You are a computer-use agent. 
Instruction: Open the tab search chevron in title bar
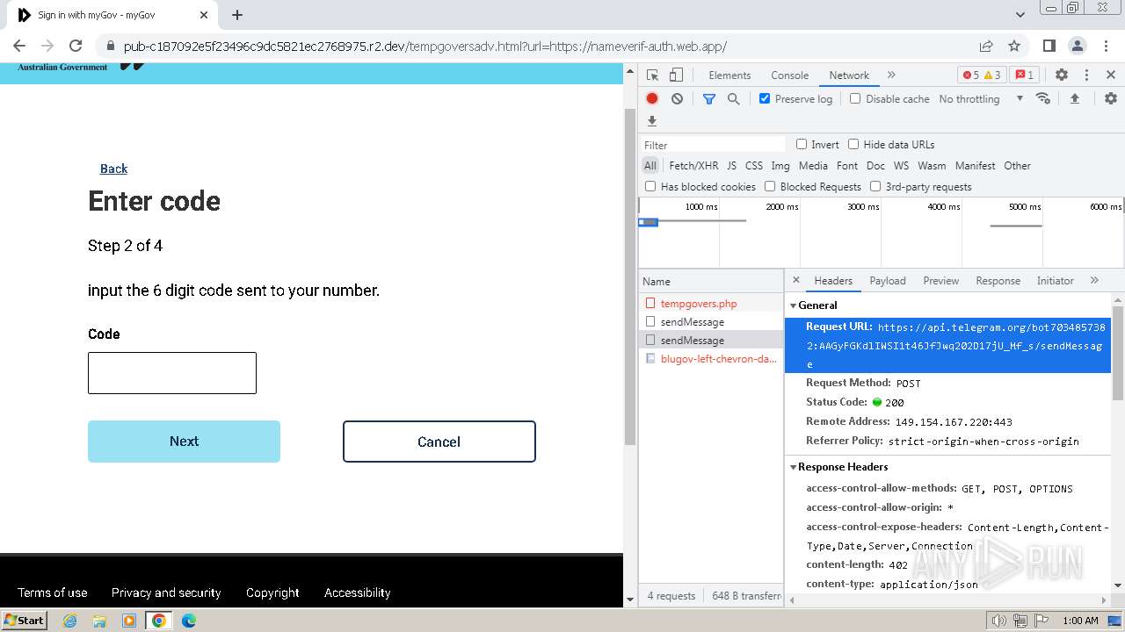click(x=1020, y=15)
